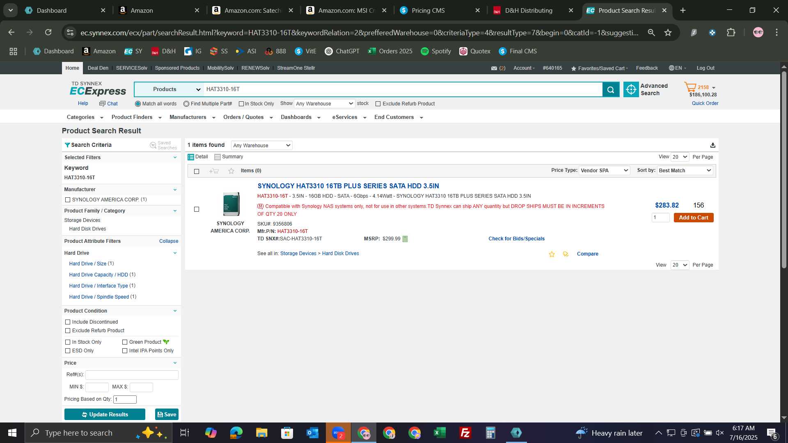Check ESD Only checkbox
788x443 pixels.
(x=68, y=351)
